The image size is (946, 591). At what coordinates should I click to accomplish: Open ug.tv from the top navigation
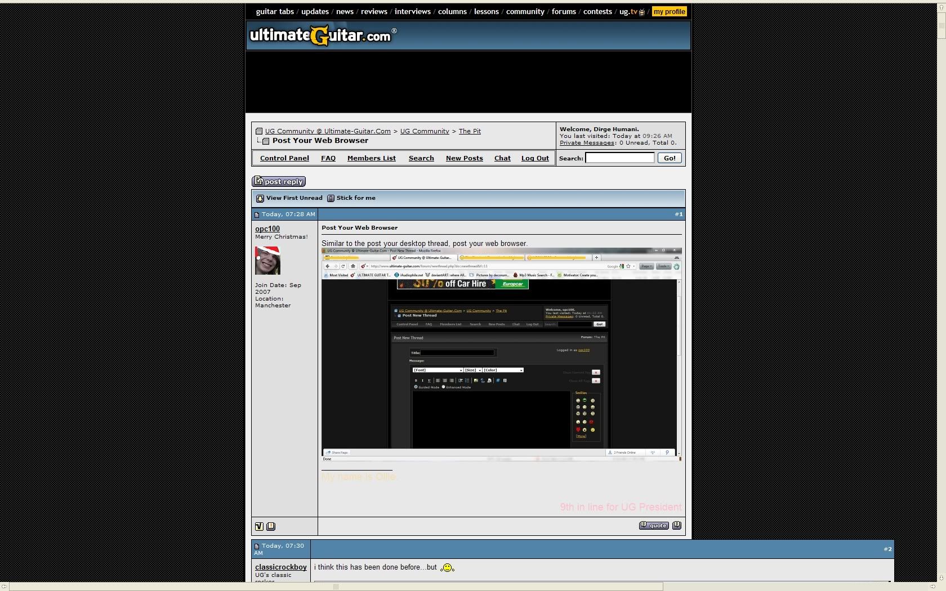click(x=632, y=11)
